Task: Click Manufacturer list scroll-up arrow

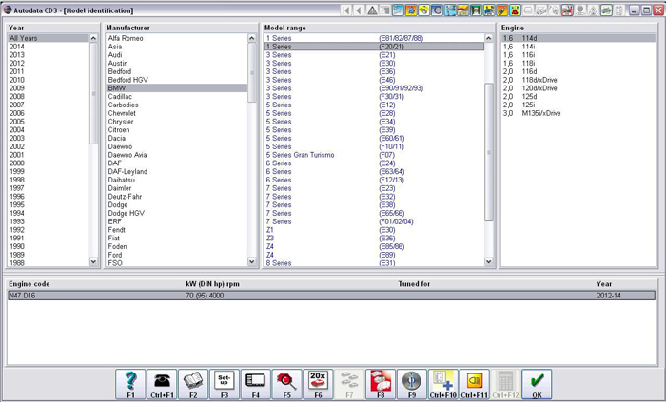Action: pyautogui.click(x=252, y=38)
